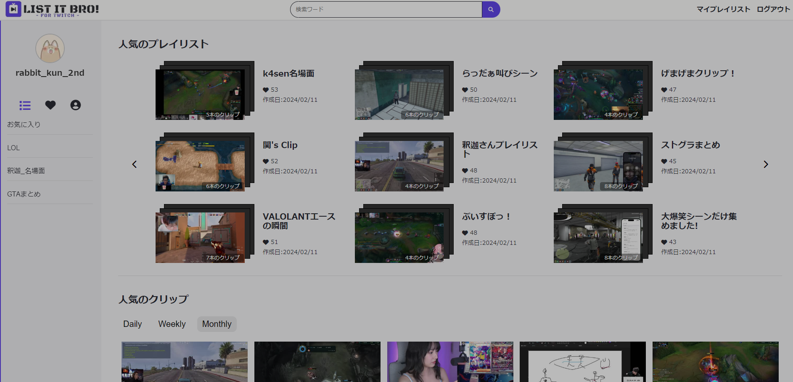Click the らっだぁ叫びシーン title
The image size is (793, 382).
point(500,74)
